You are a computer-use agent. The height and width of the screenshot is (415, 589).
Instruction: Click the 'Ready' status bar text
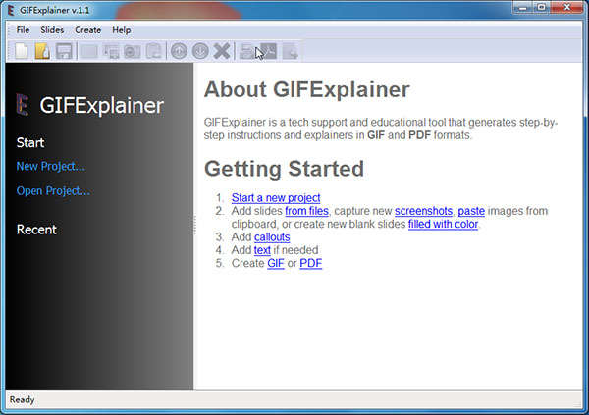pos(23,400)
